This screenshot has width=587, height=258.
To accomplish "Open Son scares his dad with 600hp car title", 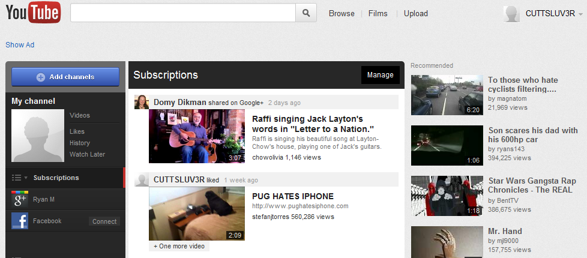I will click(533, 135).
